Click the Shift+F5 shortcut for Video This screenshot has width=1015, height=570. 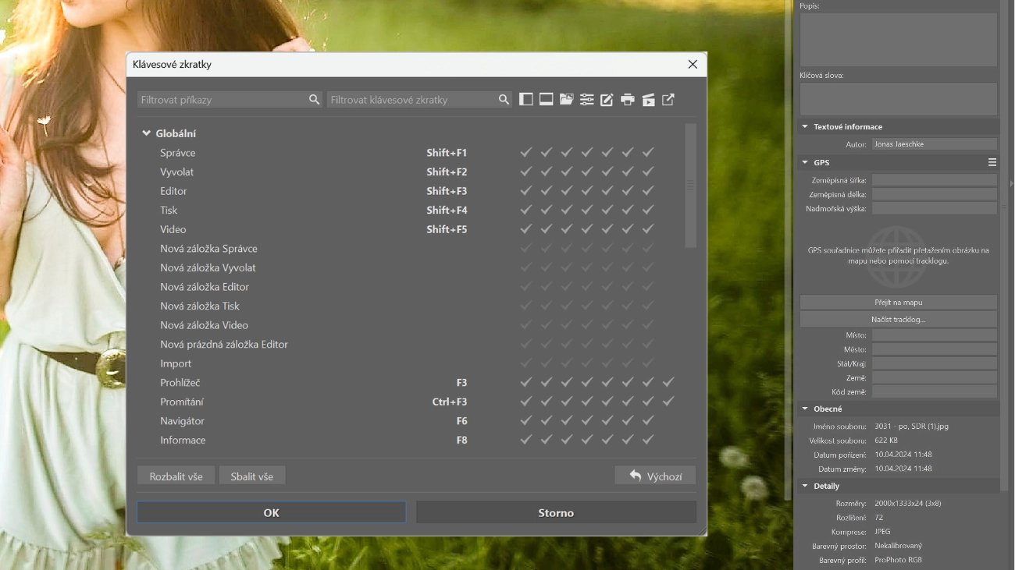[447, 229]
